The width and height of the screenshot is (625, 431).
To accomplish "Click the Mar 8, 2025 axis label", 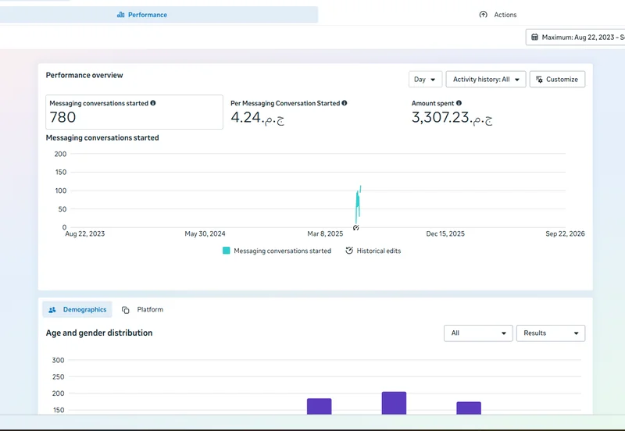I will click(x=325, y=233).
